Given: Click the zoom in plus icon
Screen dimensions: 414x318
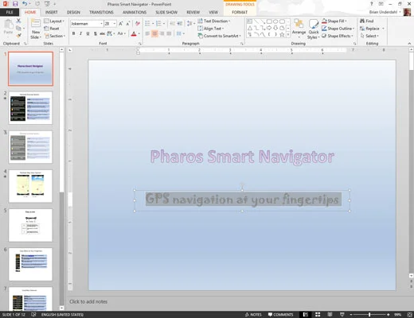Looking at the screenshot, I should click(x=389, y=315).
